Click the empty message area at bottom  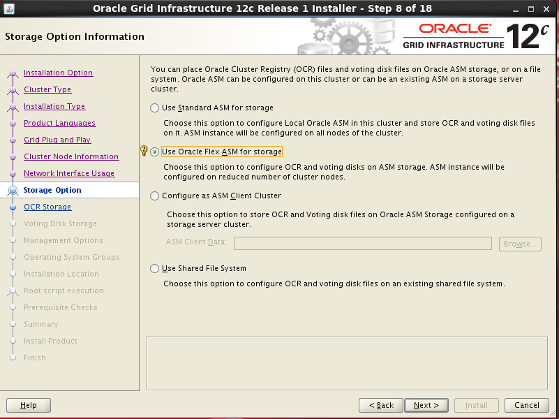tap(347, 363)
